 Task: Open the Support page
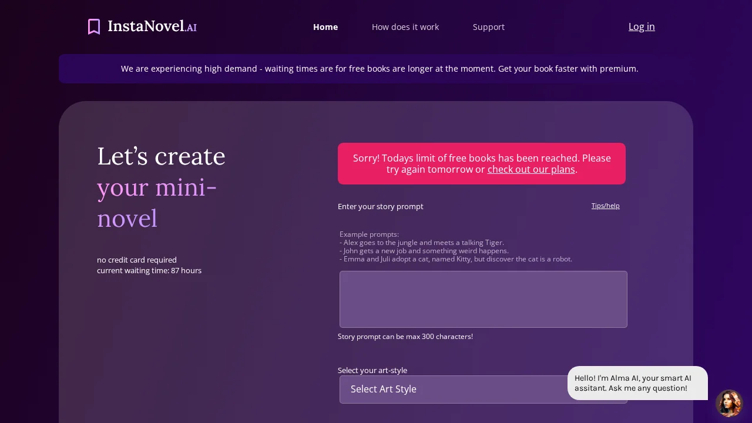[489, 27]
